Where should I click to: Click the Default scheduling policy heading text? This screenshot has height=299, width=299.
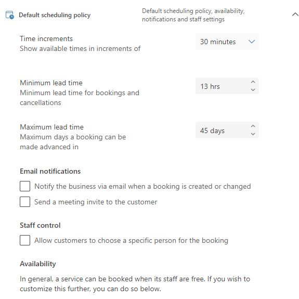[x=55, y=15]
